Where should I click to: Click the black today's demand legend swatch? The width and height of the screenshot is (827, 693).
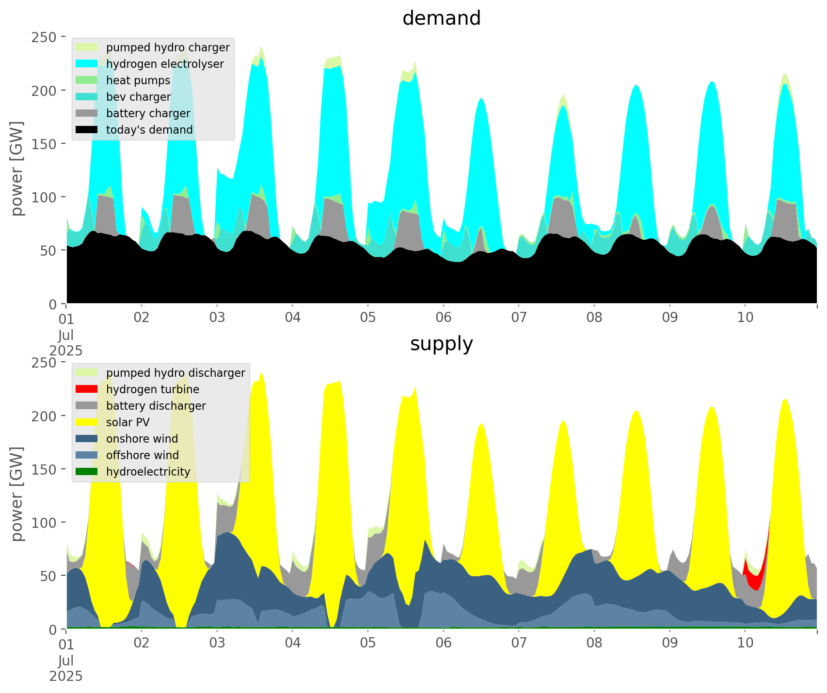coord(87,130)
